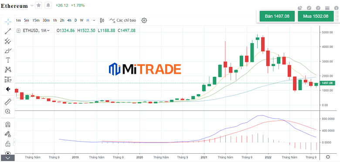340x162 pixels.
Task: Switch to 1h timeframe
Action: click(x=55, y=20)
